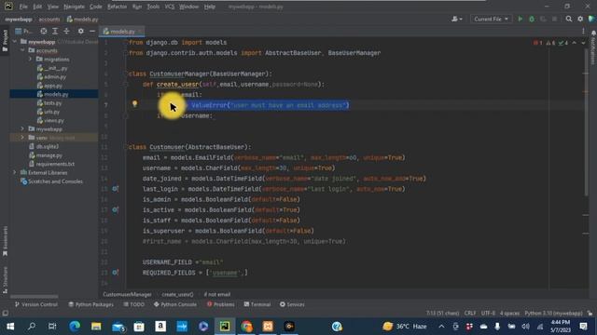Image resolution: width=597 pixels, height=335 pixels.
Task: Expand the inner mywebapp folder
Action: [x=22, y=129]
